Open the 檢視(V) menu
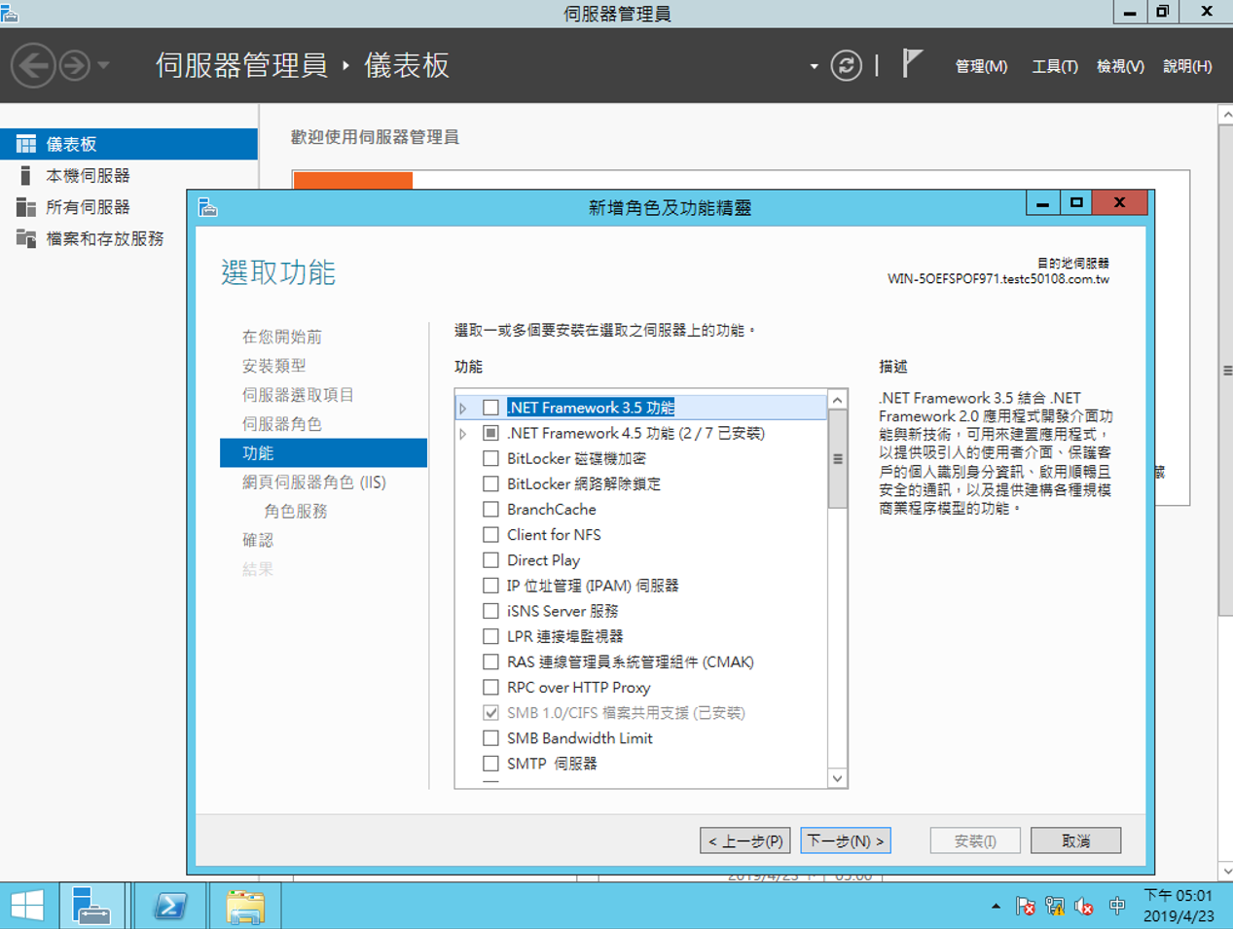 point(1120,66)
